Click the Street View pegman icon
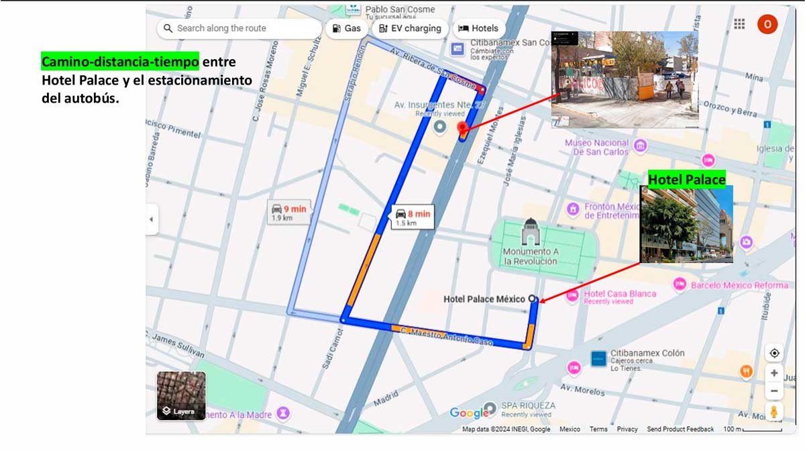Screen dimensions: 805x451 click(774, 411)
